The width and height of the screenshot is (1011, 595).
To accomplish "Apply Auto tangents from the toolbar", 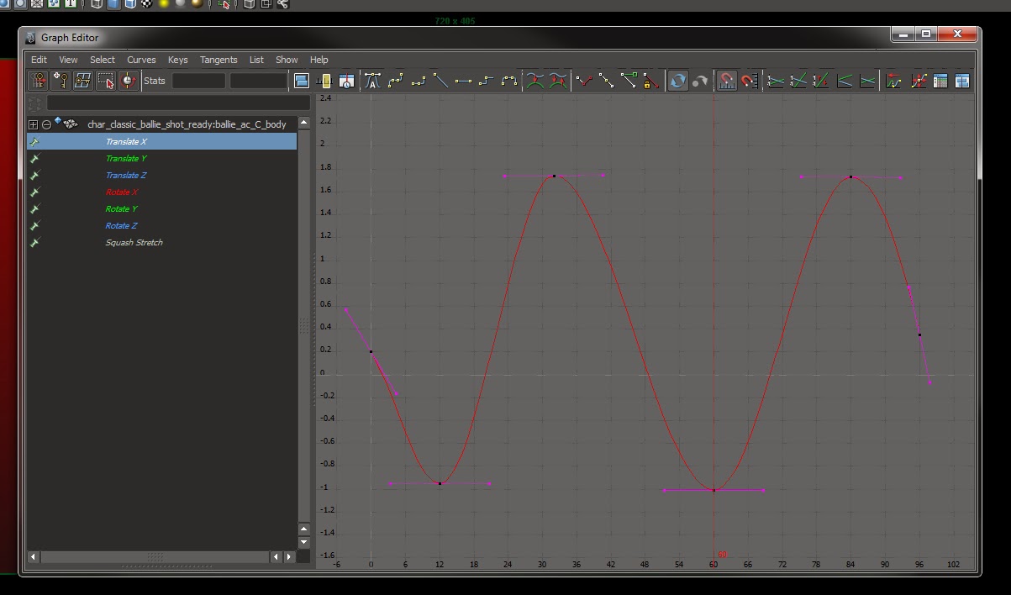I will point(373,81).
